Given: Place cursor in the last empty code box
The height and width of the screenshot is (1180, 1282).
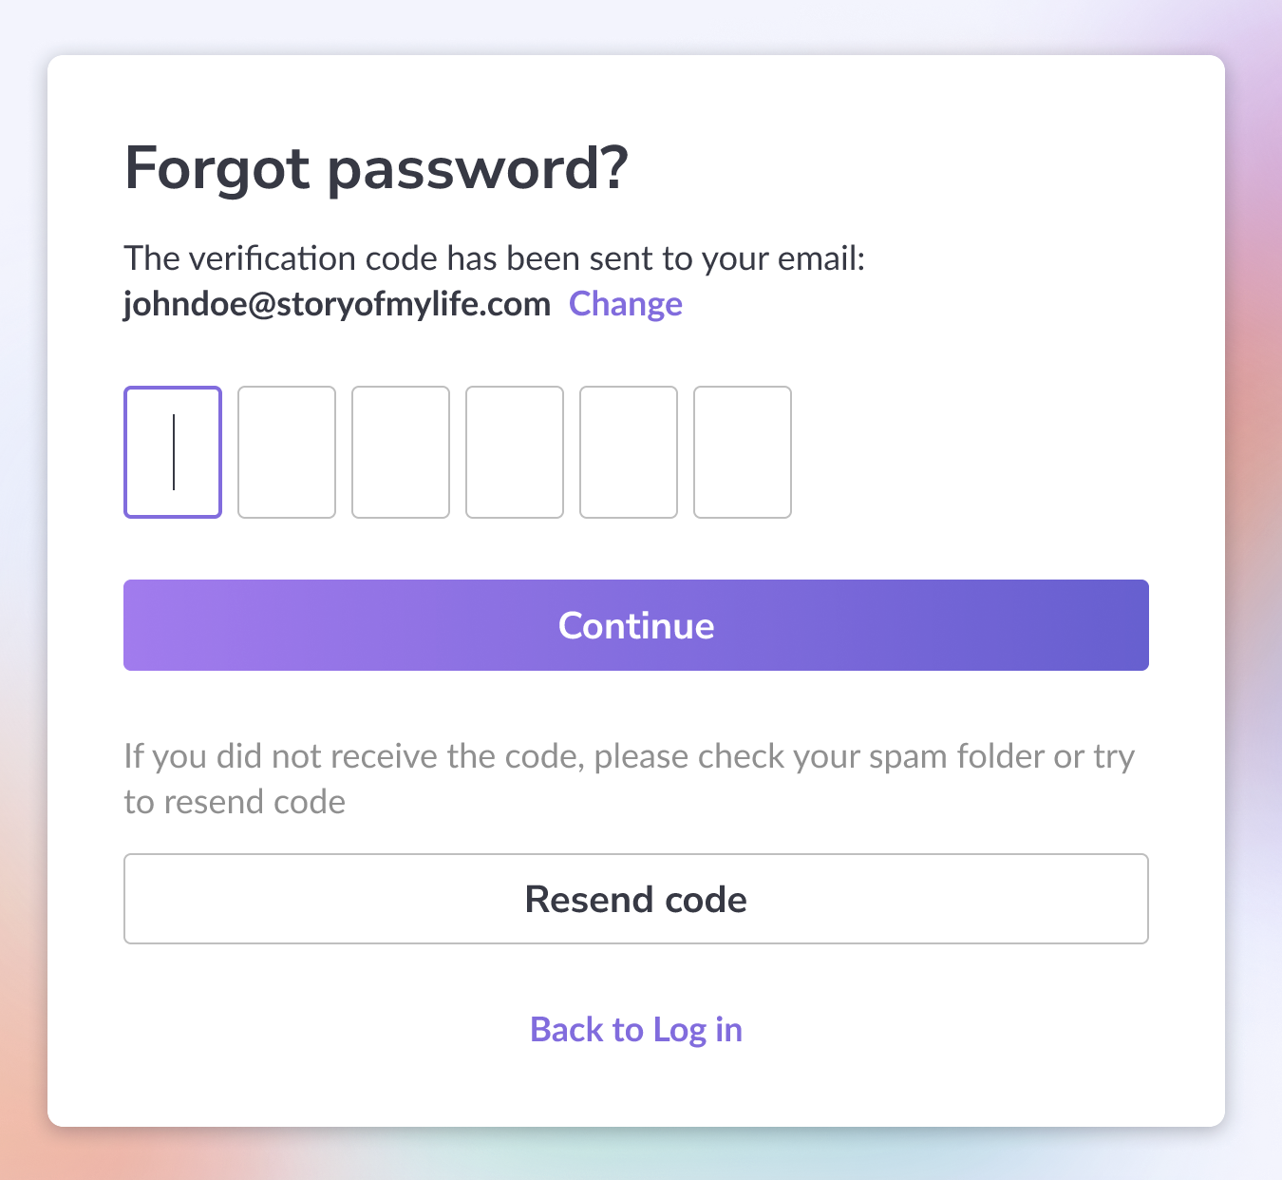Looking at the screenshot, I should (743, 452).
